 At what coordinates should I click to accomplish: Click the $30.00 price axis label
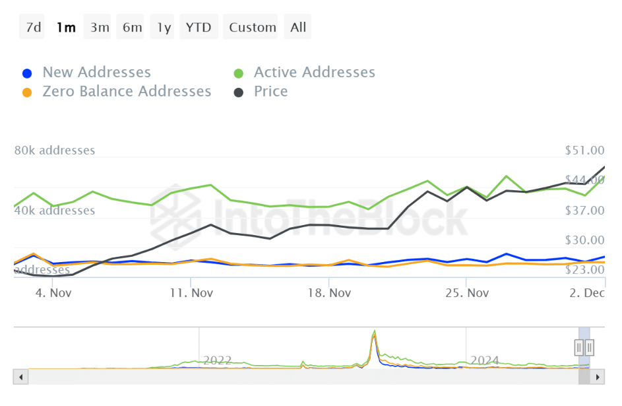[584, 240]
